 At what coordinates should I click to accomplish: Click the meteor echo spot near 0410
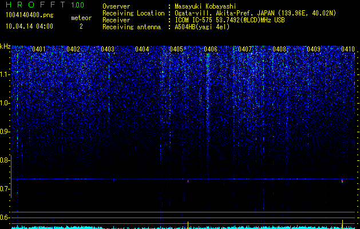[x=342, y=181]
